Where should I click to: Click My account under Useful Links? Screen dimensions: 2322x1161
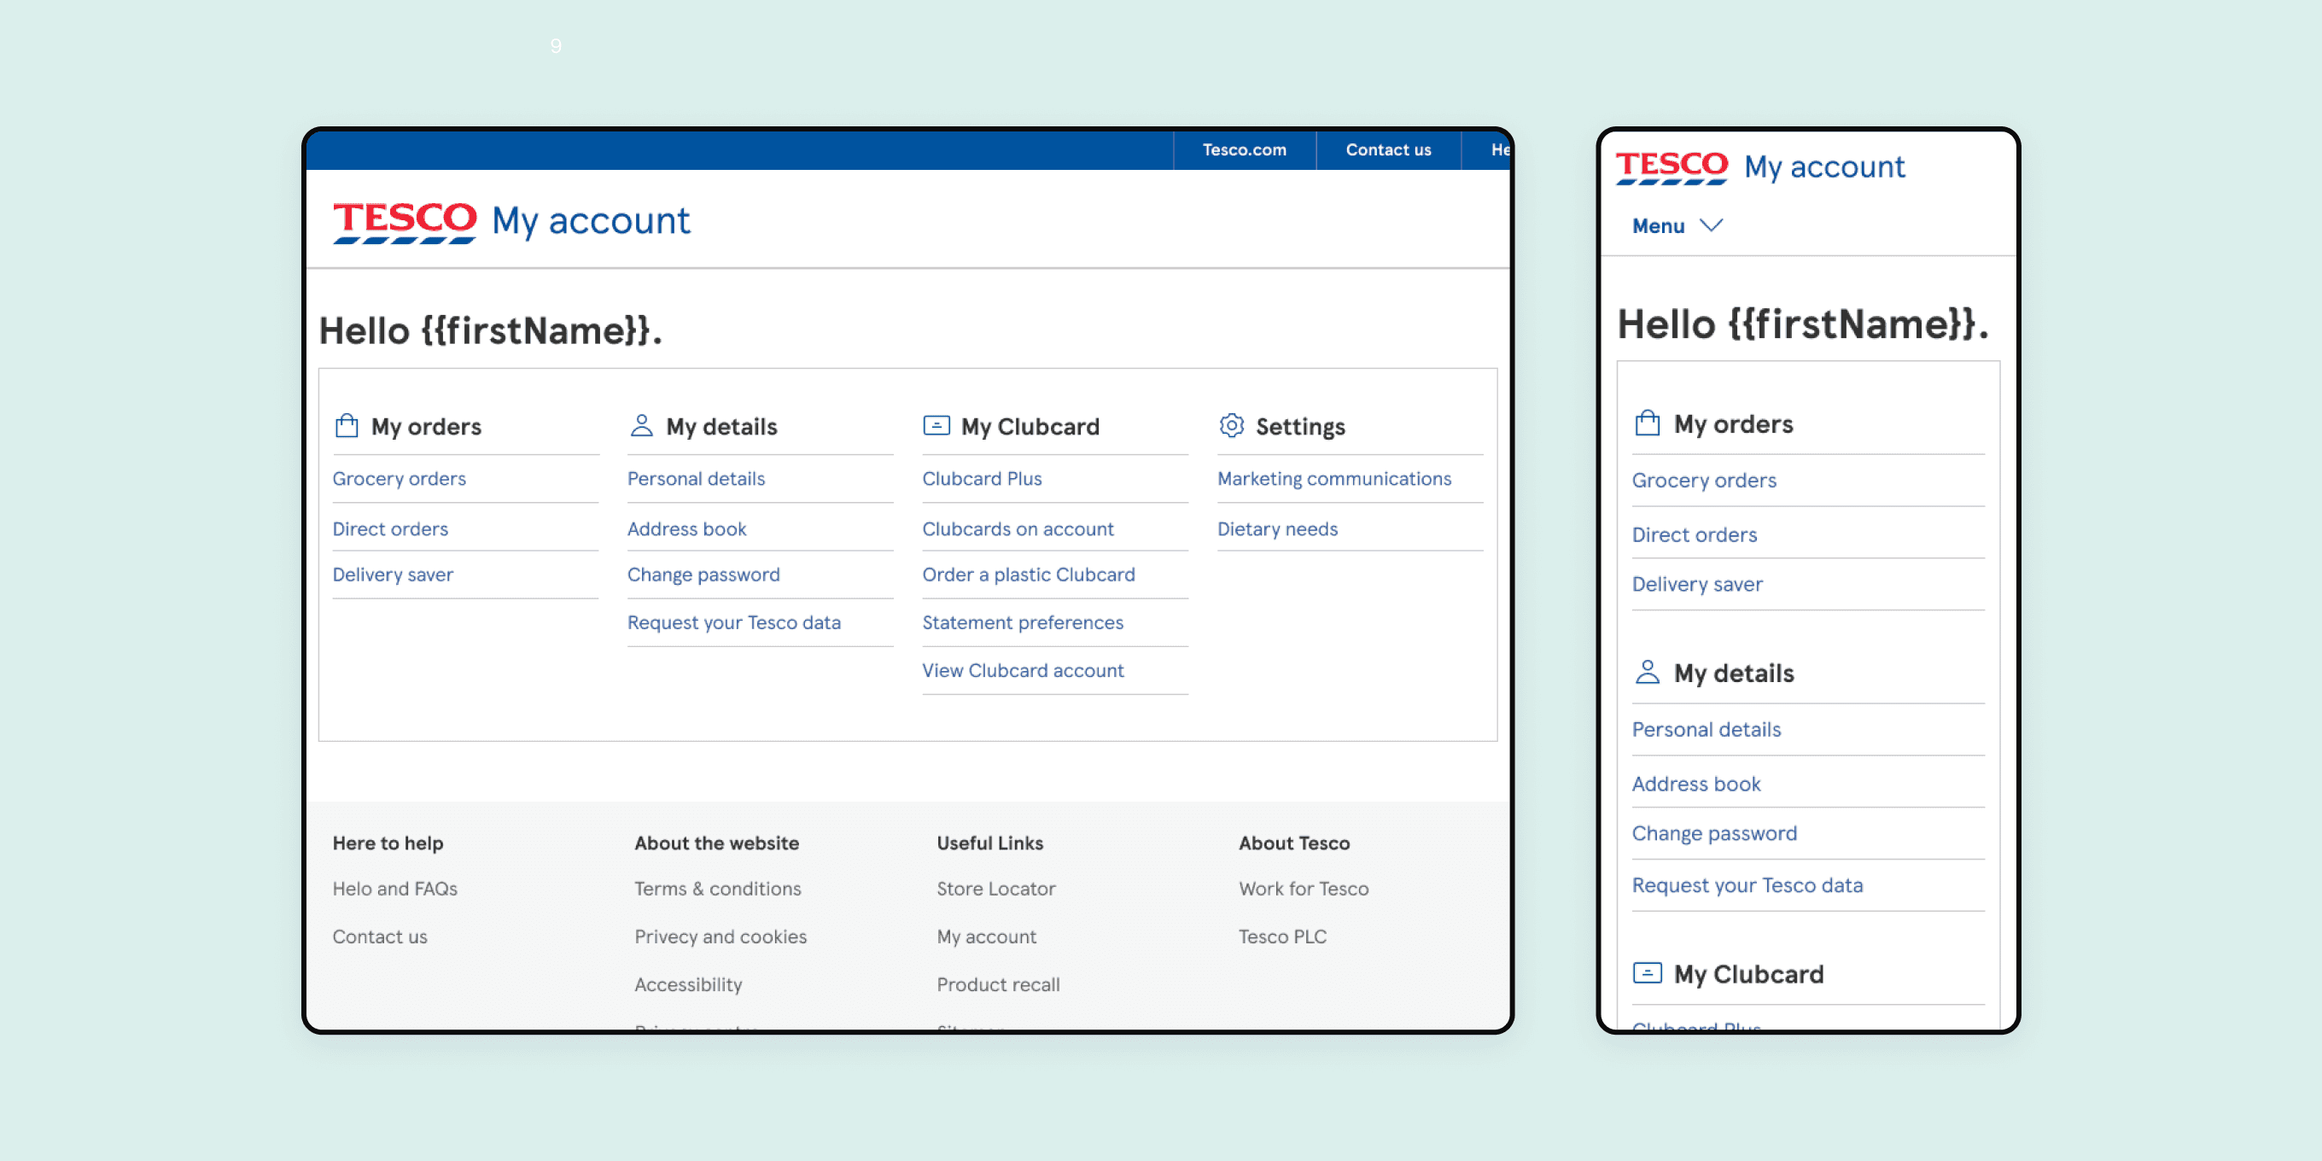click(x=986, y=936)
